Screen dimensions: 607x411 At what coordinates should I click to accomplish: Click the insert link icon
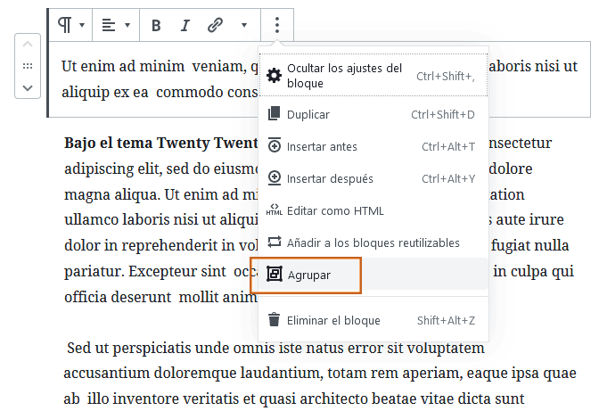tap(215, 25)
